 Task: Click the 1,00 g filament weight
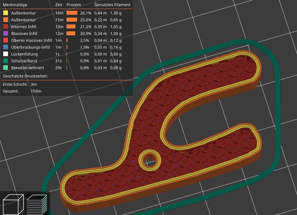pos(116,33)
